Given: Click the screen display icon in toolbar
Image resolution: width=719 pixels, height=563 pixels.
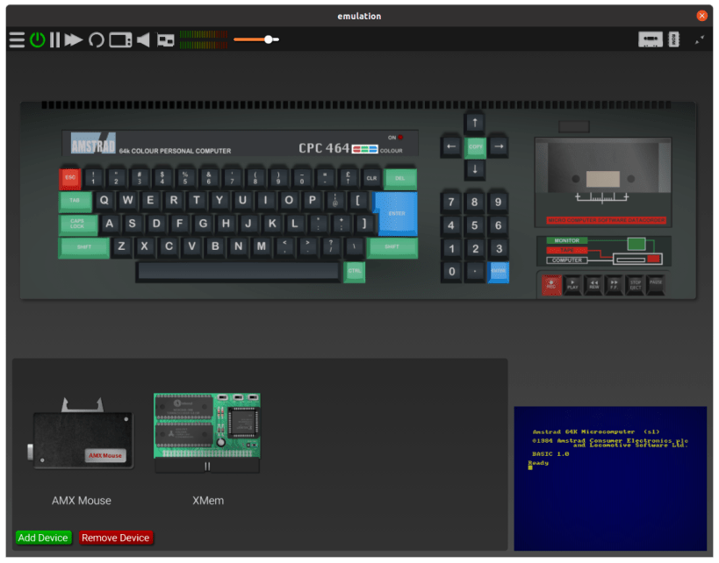Looking at the screenshot, I should [120, 39].
